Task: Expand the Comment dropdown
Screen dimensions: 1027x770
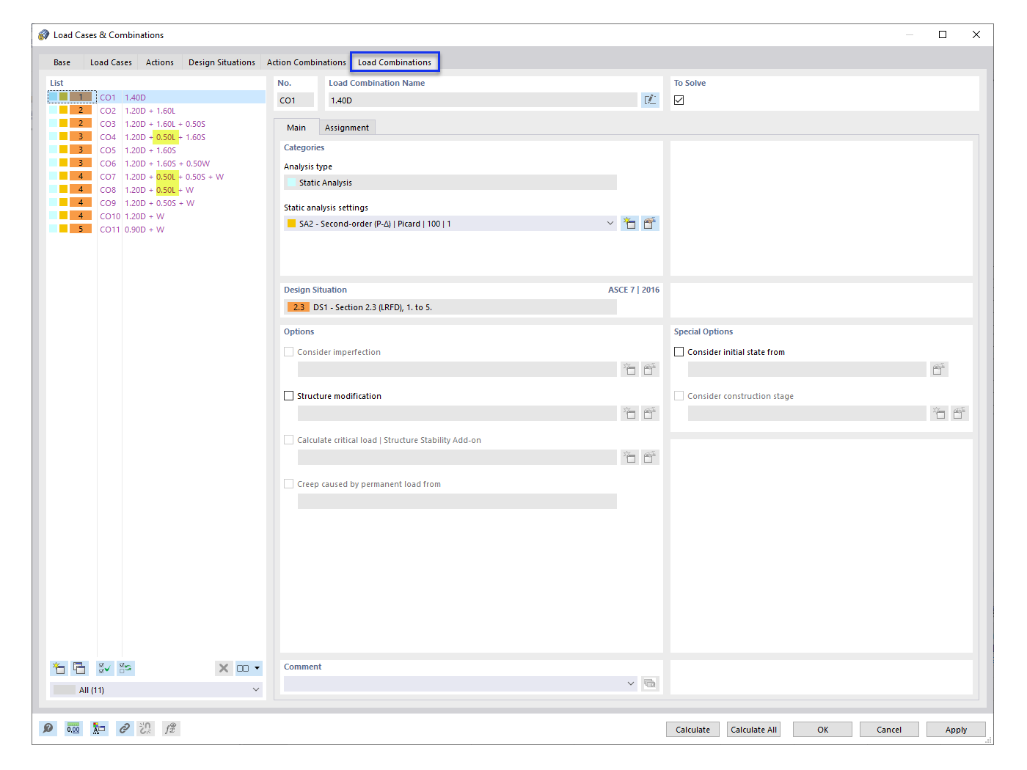Action: click(630, 683)
